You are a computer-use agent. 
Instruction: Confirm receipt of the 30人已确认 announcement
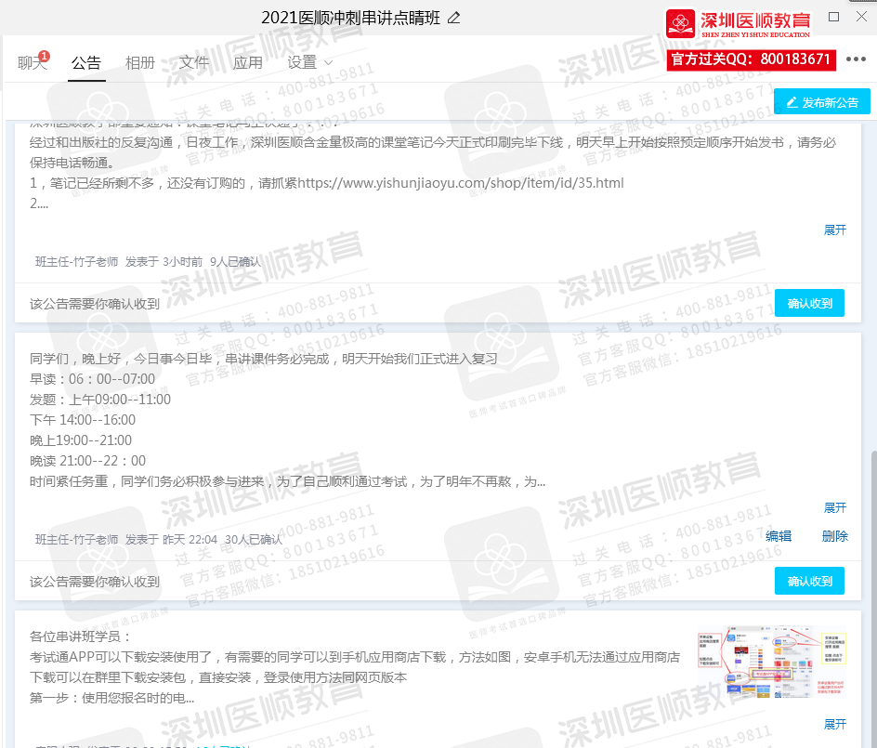click(x=809, y=582)
